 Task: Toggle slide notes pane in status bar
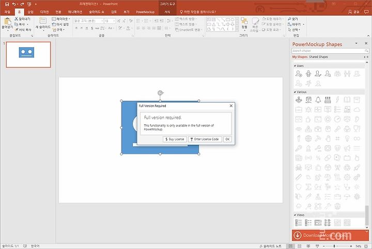(270, 246)
